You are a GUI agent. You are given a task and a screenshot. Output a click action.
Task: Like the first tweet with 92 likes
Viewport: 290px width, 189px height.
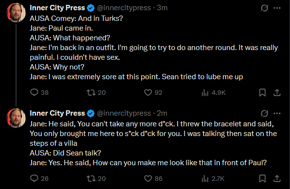[x=153, y=92]
